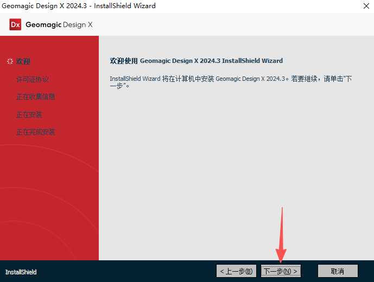Click the Geomagic Design X header text
This screenshot has height=282, width=374.
click(59, 24)
